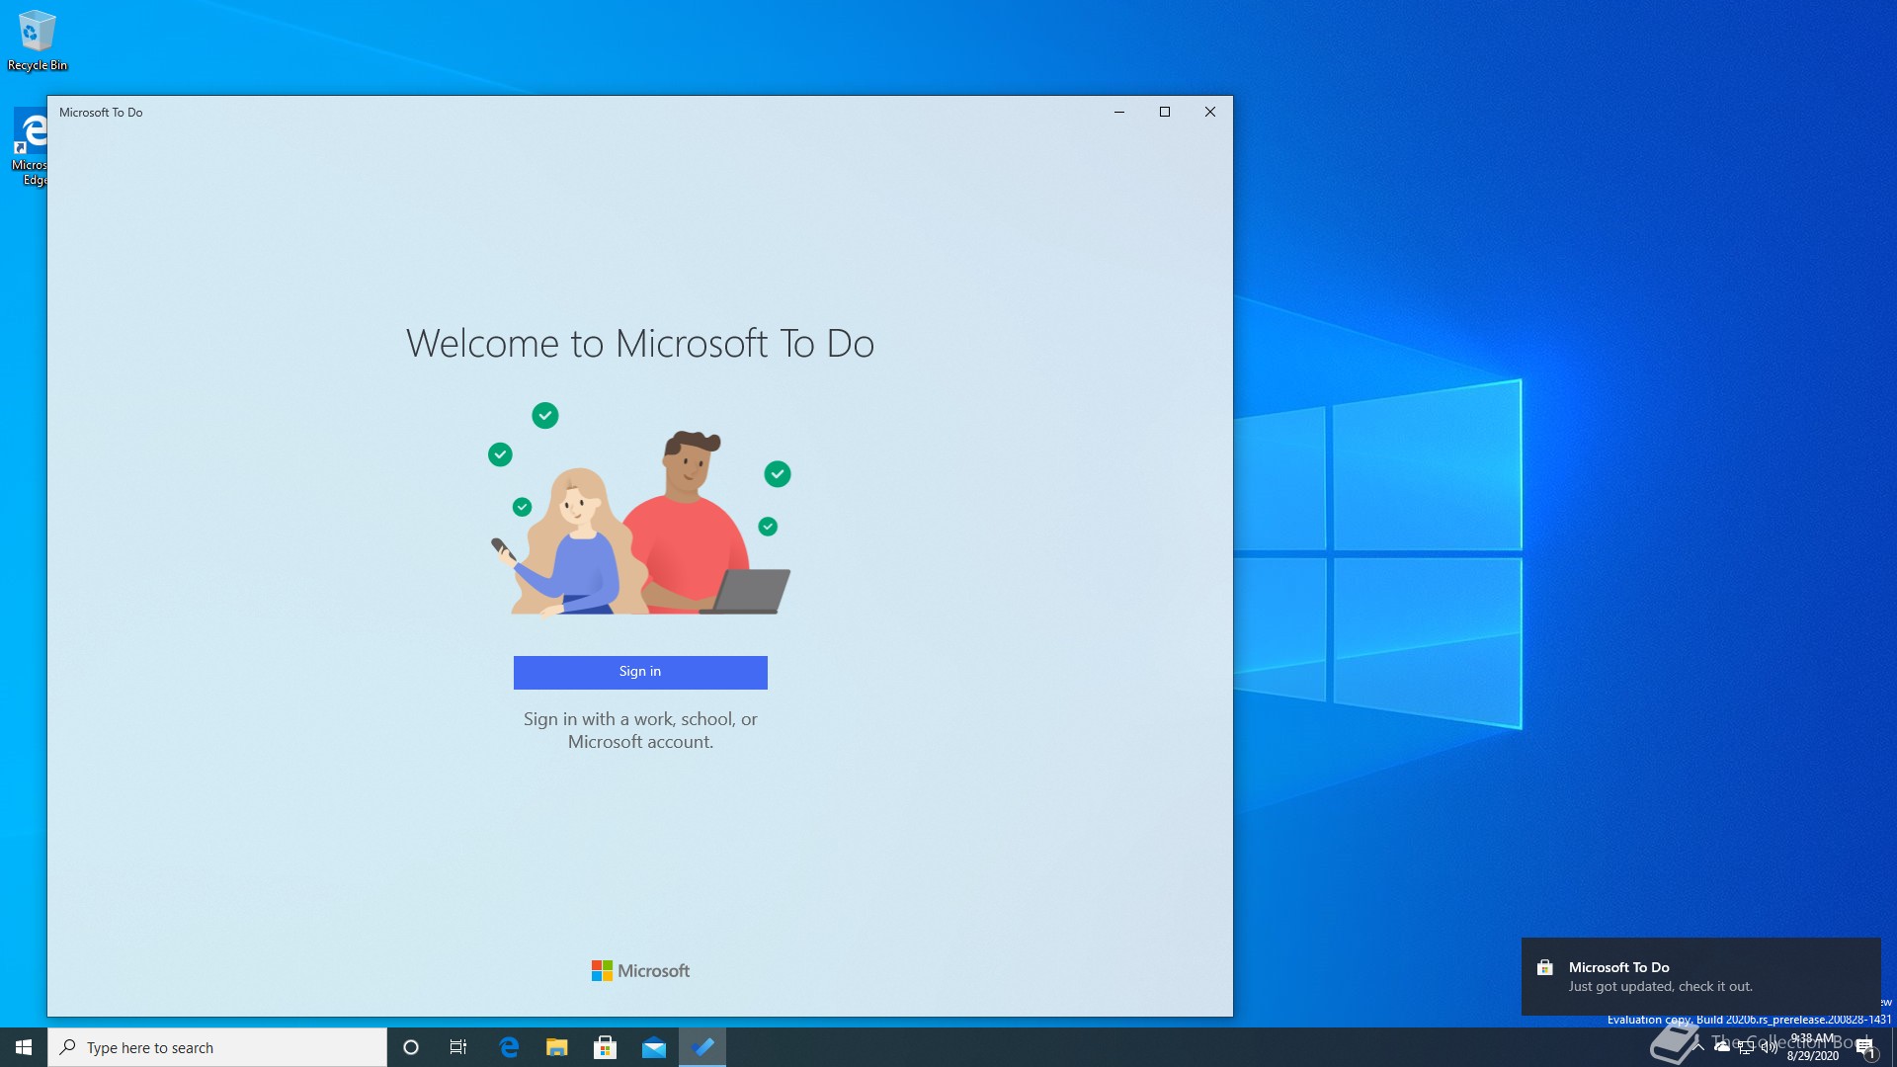
Task: Open OneDrive cloud icon in system tray
Action: coord(1722,1046)
